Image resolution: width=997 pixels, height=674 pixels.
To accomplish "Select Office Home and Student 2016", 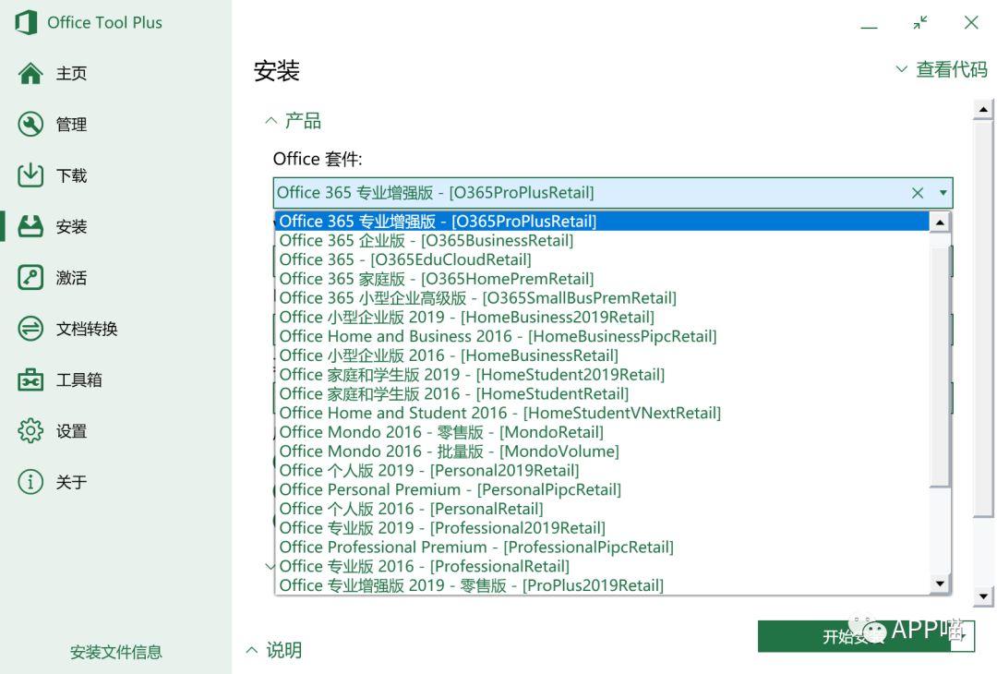I will (603, 413).
